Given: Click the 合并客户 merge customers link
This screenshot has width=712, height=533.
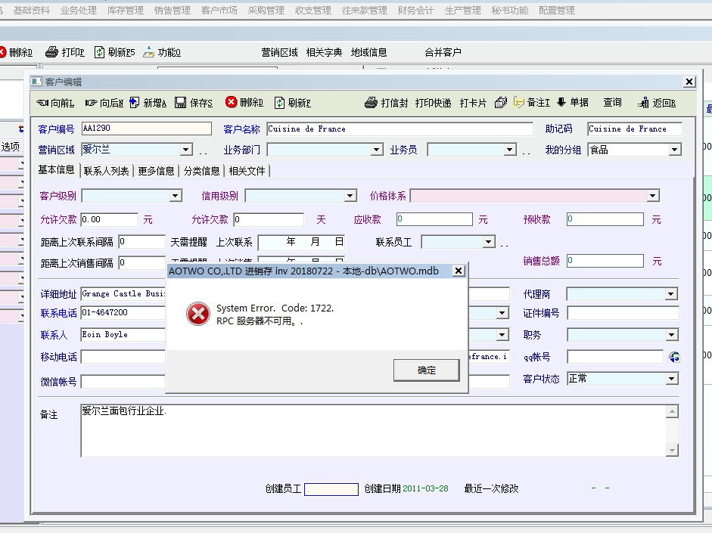Looking at the screenshot, I should tap(443, 52).
